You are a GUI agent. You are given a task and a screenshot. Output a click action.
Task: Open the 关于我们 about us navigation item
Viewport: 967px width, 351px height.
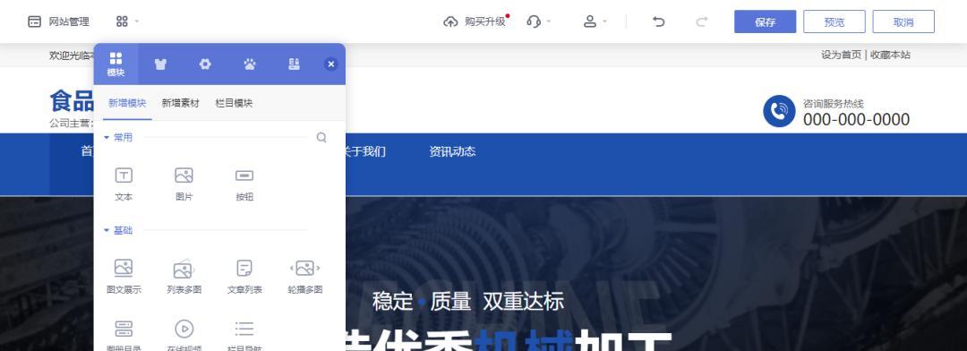point(366,151)
